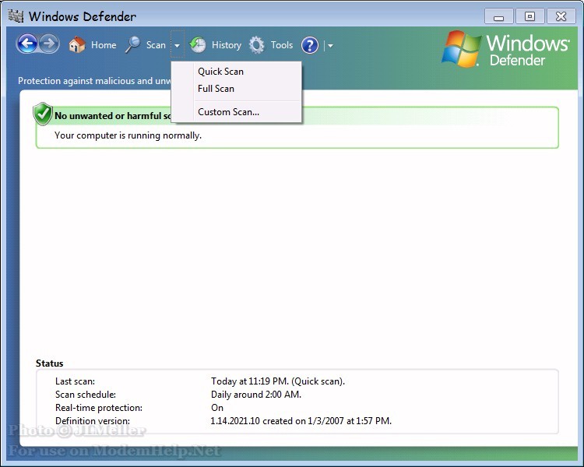Click the Status section heading
The image size is (584, 467).
click(x=50, y=363)
